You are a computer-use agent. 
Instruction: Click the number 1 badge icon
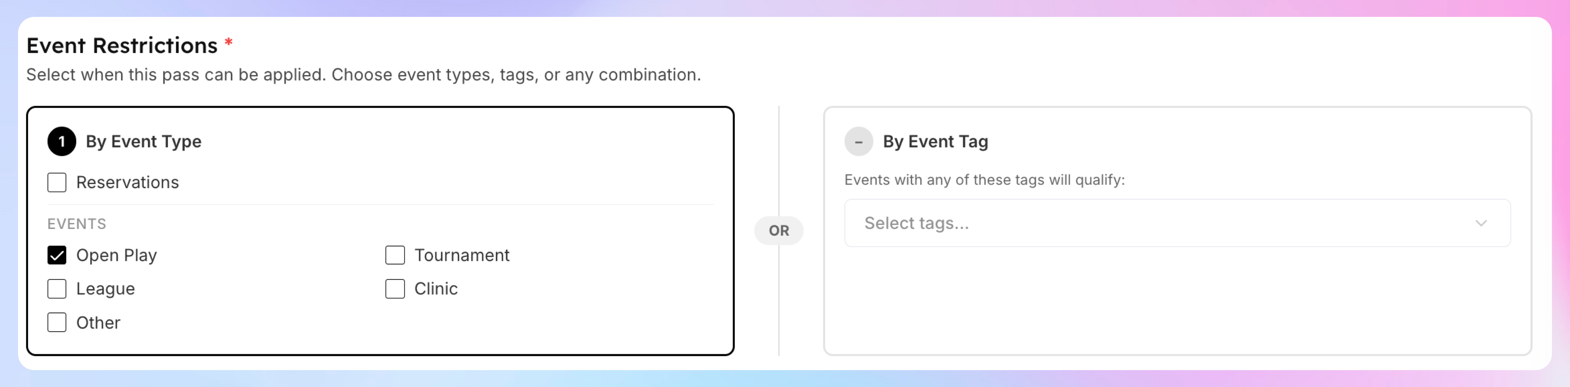[x=61, y=141]
